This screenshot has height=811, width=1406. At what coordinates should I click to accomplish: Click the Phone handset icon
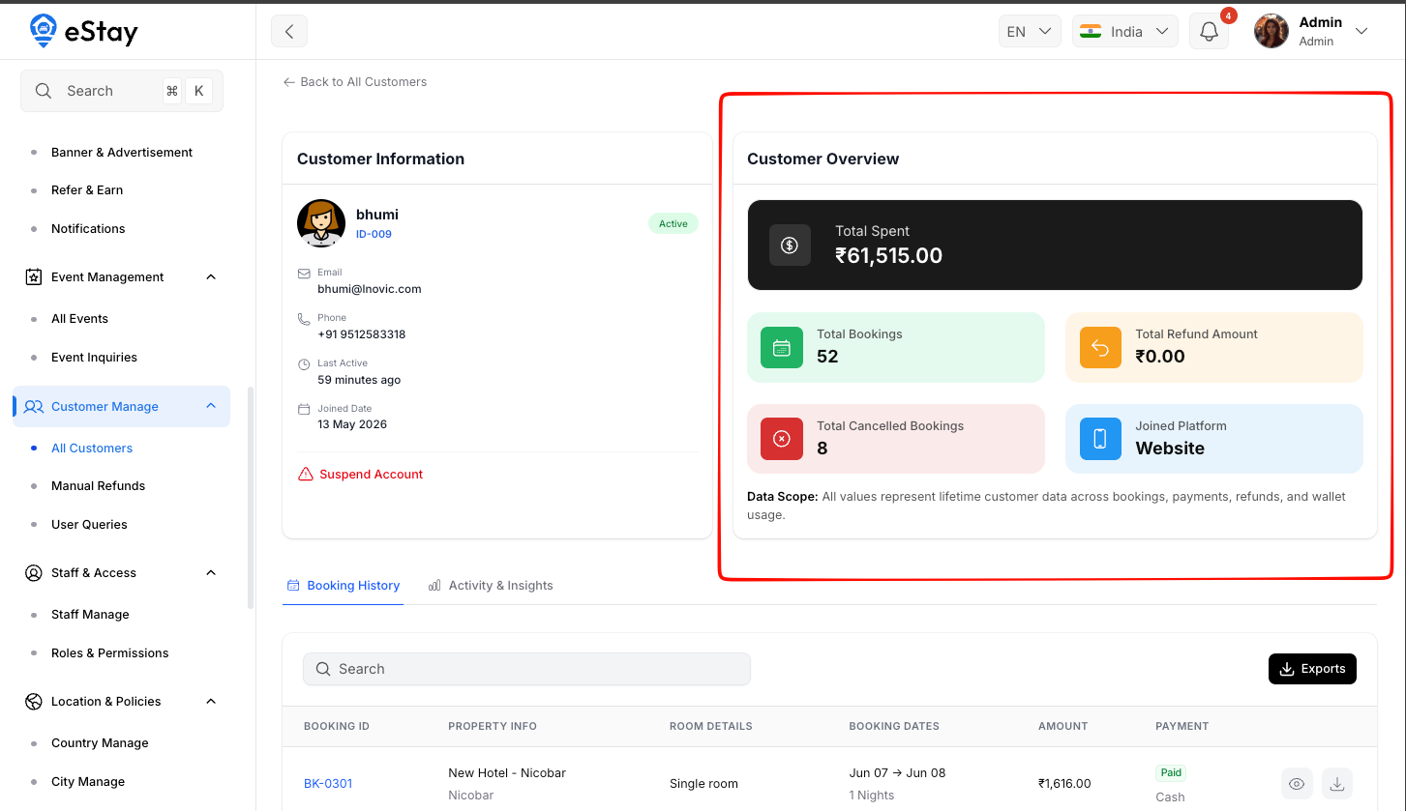(305, 318)
